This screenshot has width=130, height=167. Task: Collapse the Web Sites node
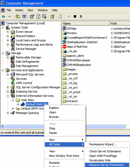tap(13, 100)
